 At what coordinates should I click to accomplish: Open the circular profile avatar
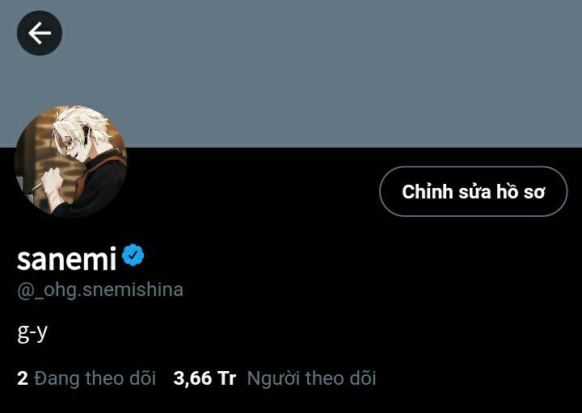click(70, 161)
